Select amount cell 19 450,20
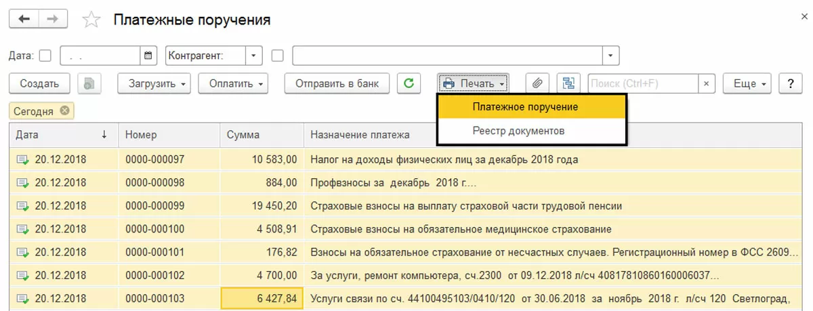The width and height of the screenshot is (813, 311). coord(262,206)
